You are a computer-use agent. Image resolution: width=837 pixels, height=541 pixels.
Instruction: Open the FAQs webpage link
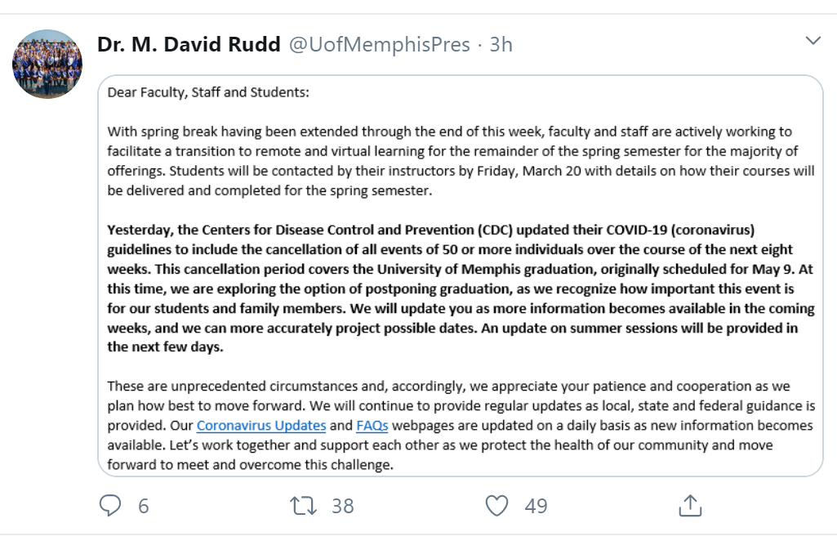point(372,426)
